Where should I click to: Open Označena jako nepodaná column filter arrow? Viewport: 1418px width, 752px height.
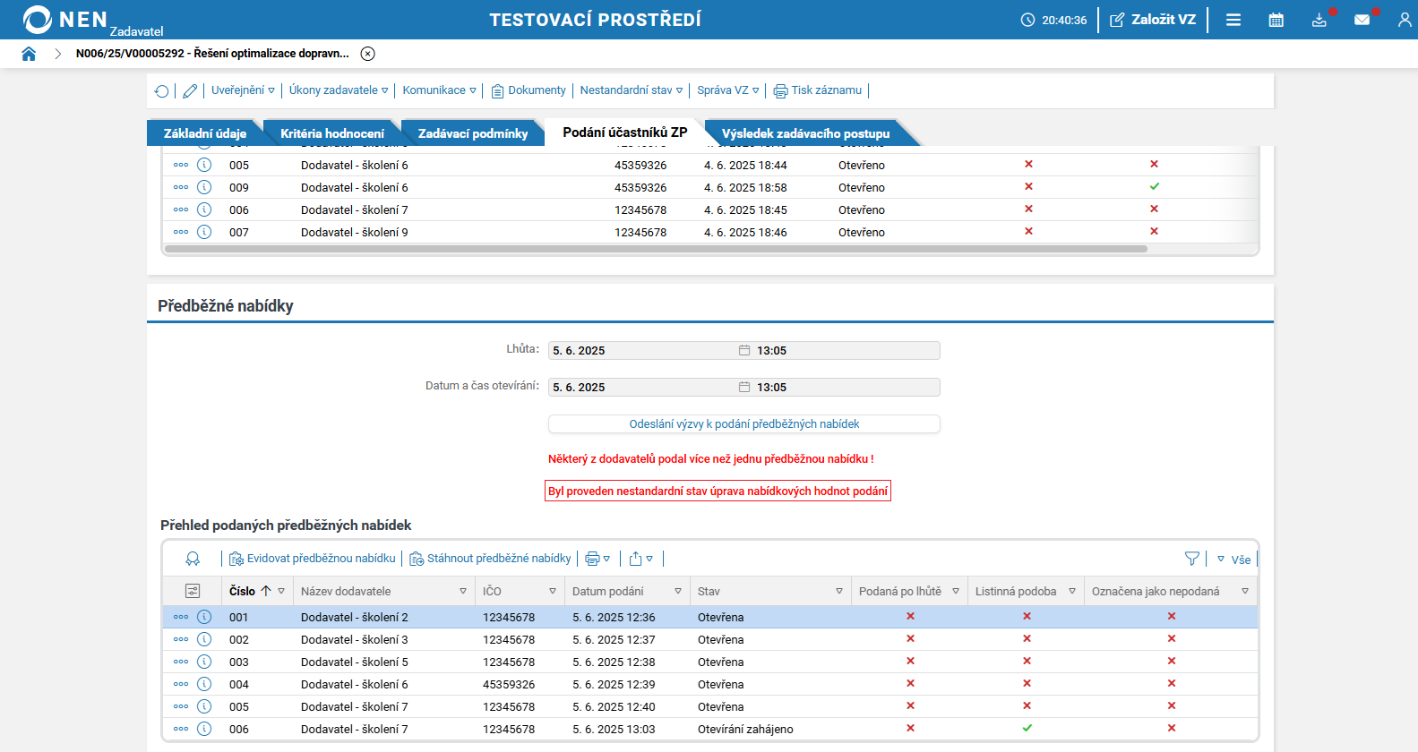(1245, 592)
